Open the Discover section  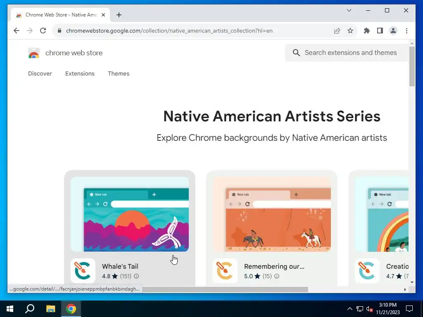coord(40,73)
